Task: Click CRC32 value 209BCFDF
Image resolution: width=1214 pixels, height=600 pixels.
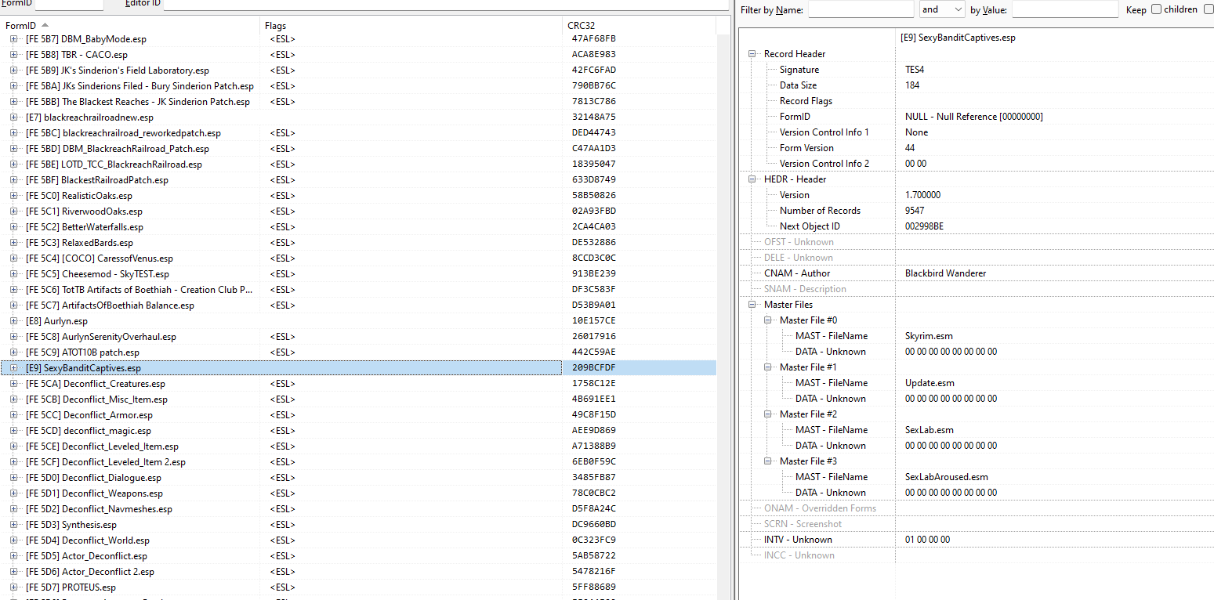Action: tap(593, 368)
